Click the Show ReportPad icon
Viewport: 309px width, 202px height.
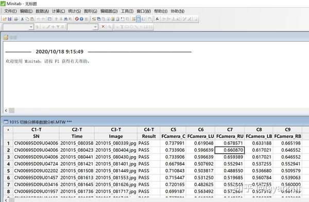117,19
